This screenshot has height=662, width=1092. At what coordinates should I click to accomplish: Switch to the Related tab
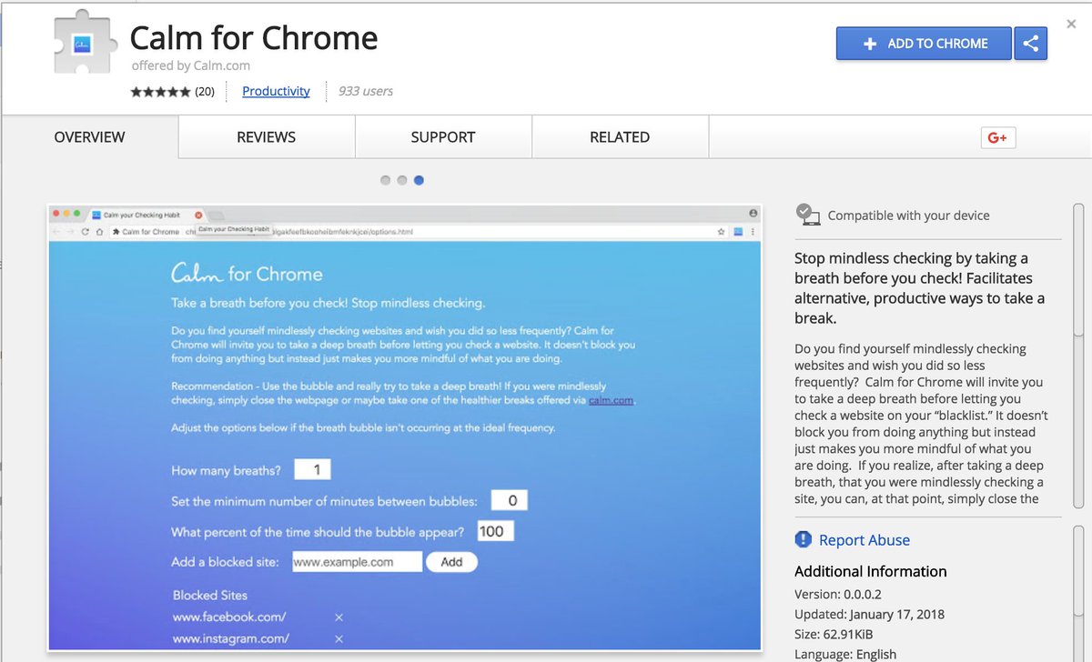tap(620, 137)
